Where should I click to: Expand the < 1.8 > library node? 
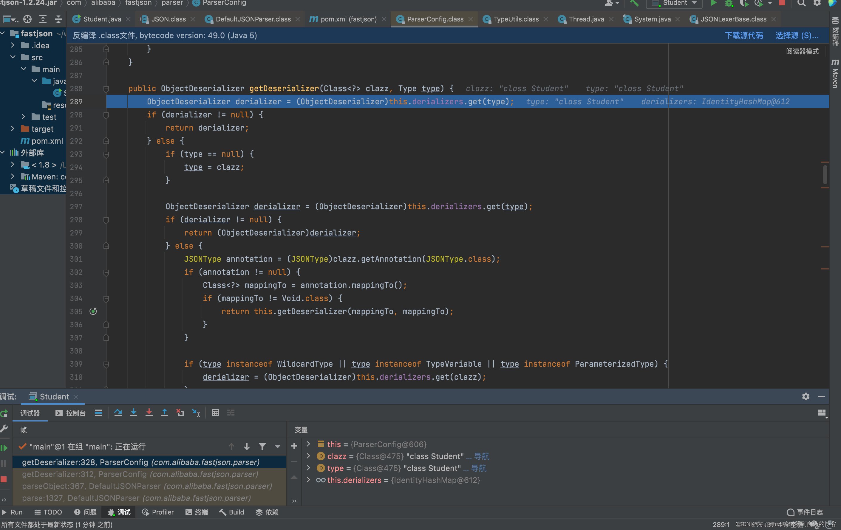[13, 165]
